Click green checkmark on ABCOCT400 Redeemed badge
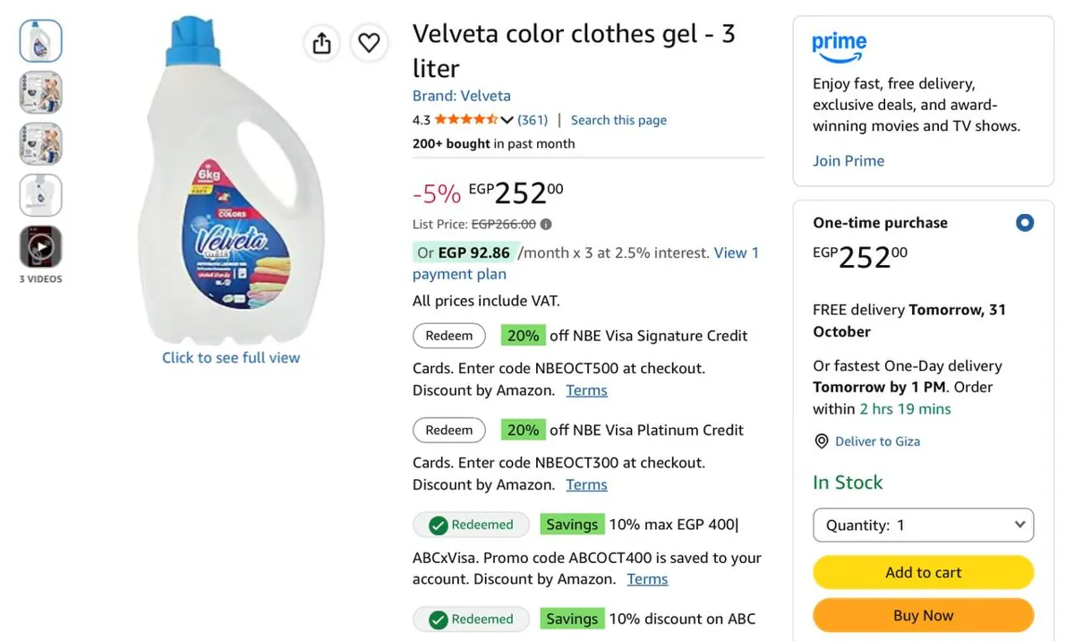The height and width of the screenshot is (641, 1074). pyautogui.click(x=438, y=525)
